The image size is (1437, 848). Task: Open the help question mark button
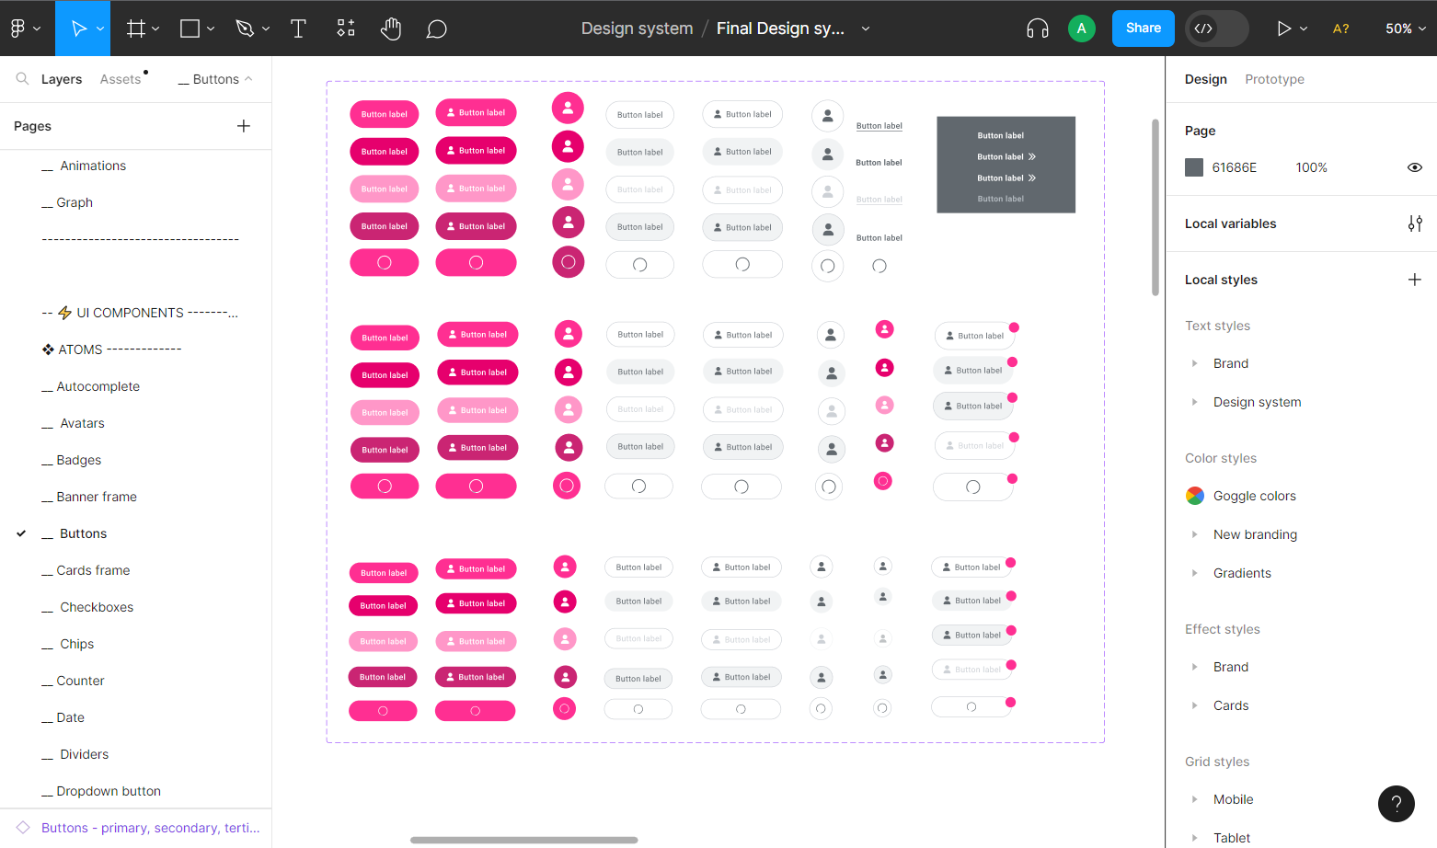(1397, 804)
